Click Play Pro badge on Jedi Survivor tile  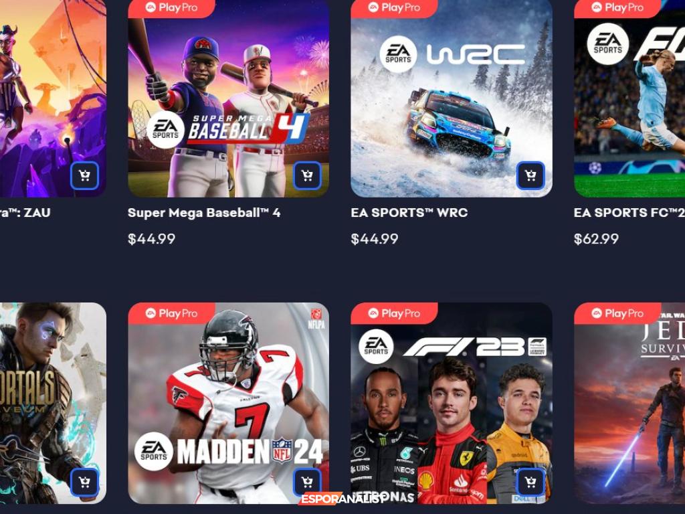[617, 313]
